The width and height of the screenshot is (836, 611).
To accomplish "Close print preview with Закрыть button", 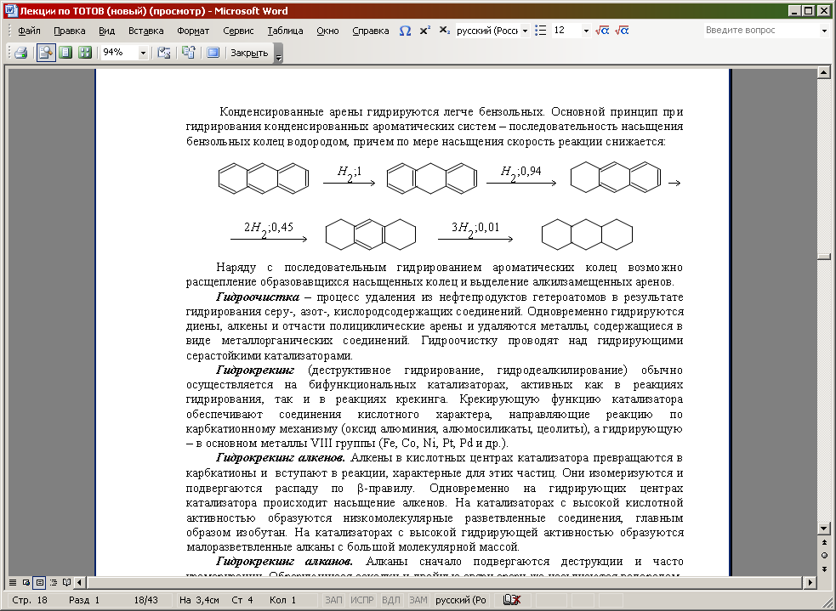I will pos(249,53).
